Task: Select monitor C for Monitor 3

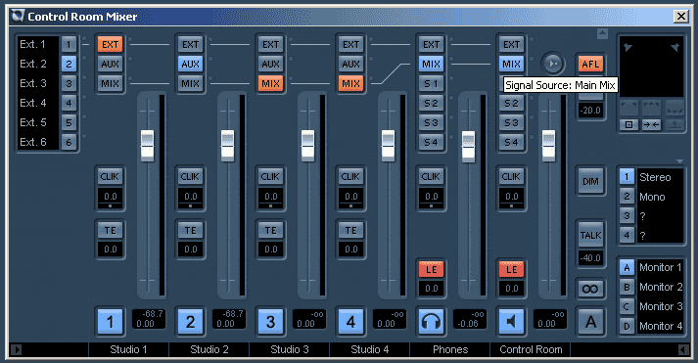Action: tap(627, 307)
